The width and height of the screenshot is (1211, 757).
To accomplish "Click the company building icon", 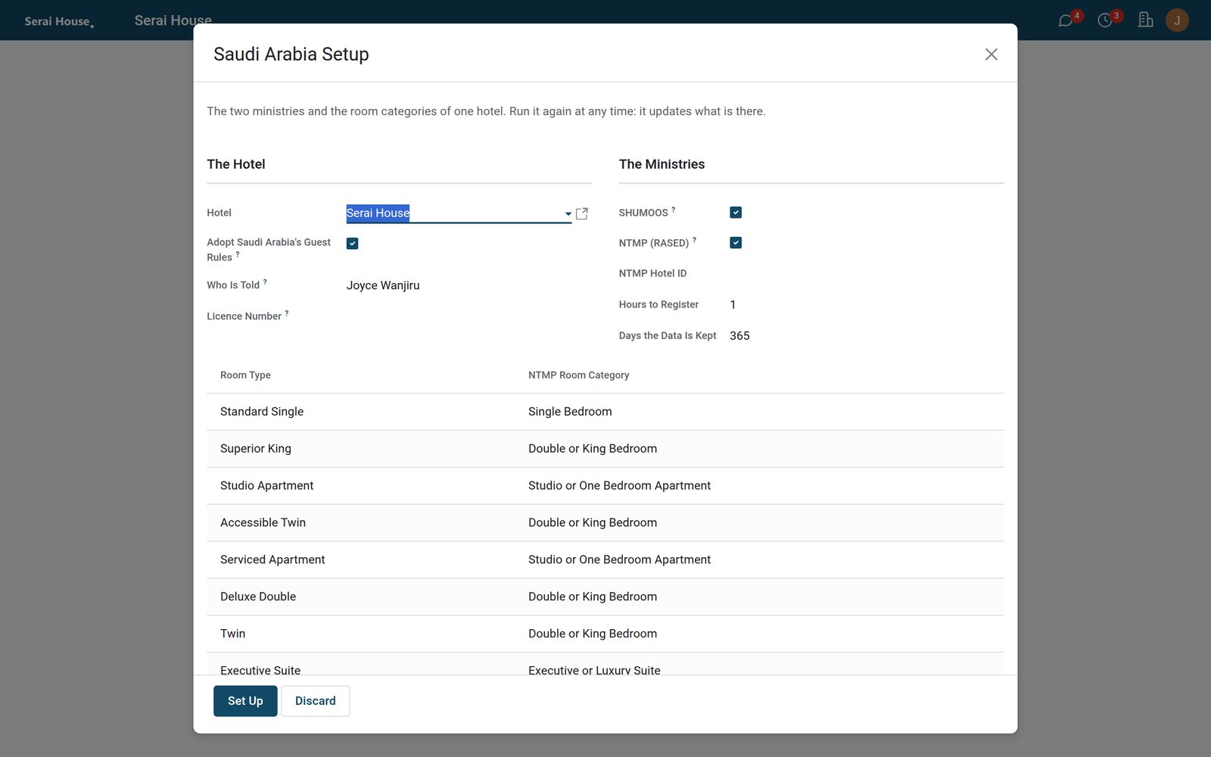I will [1145, 20].
